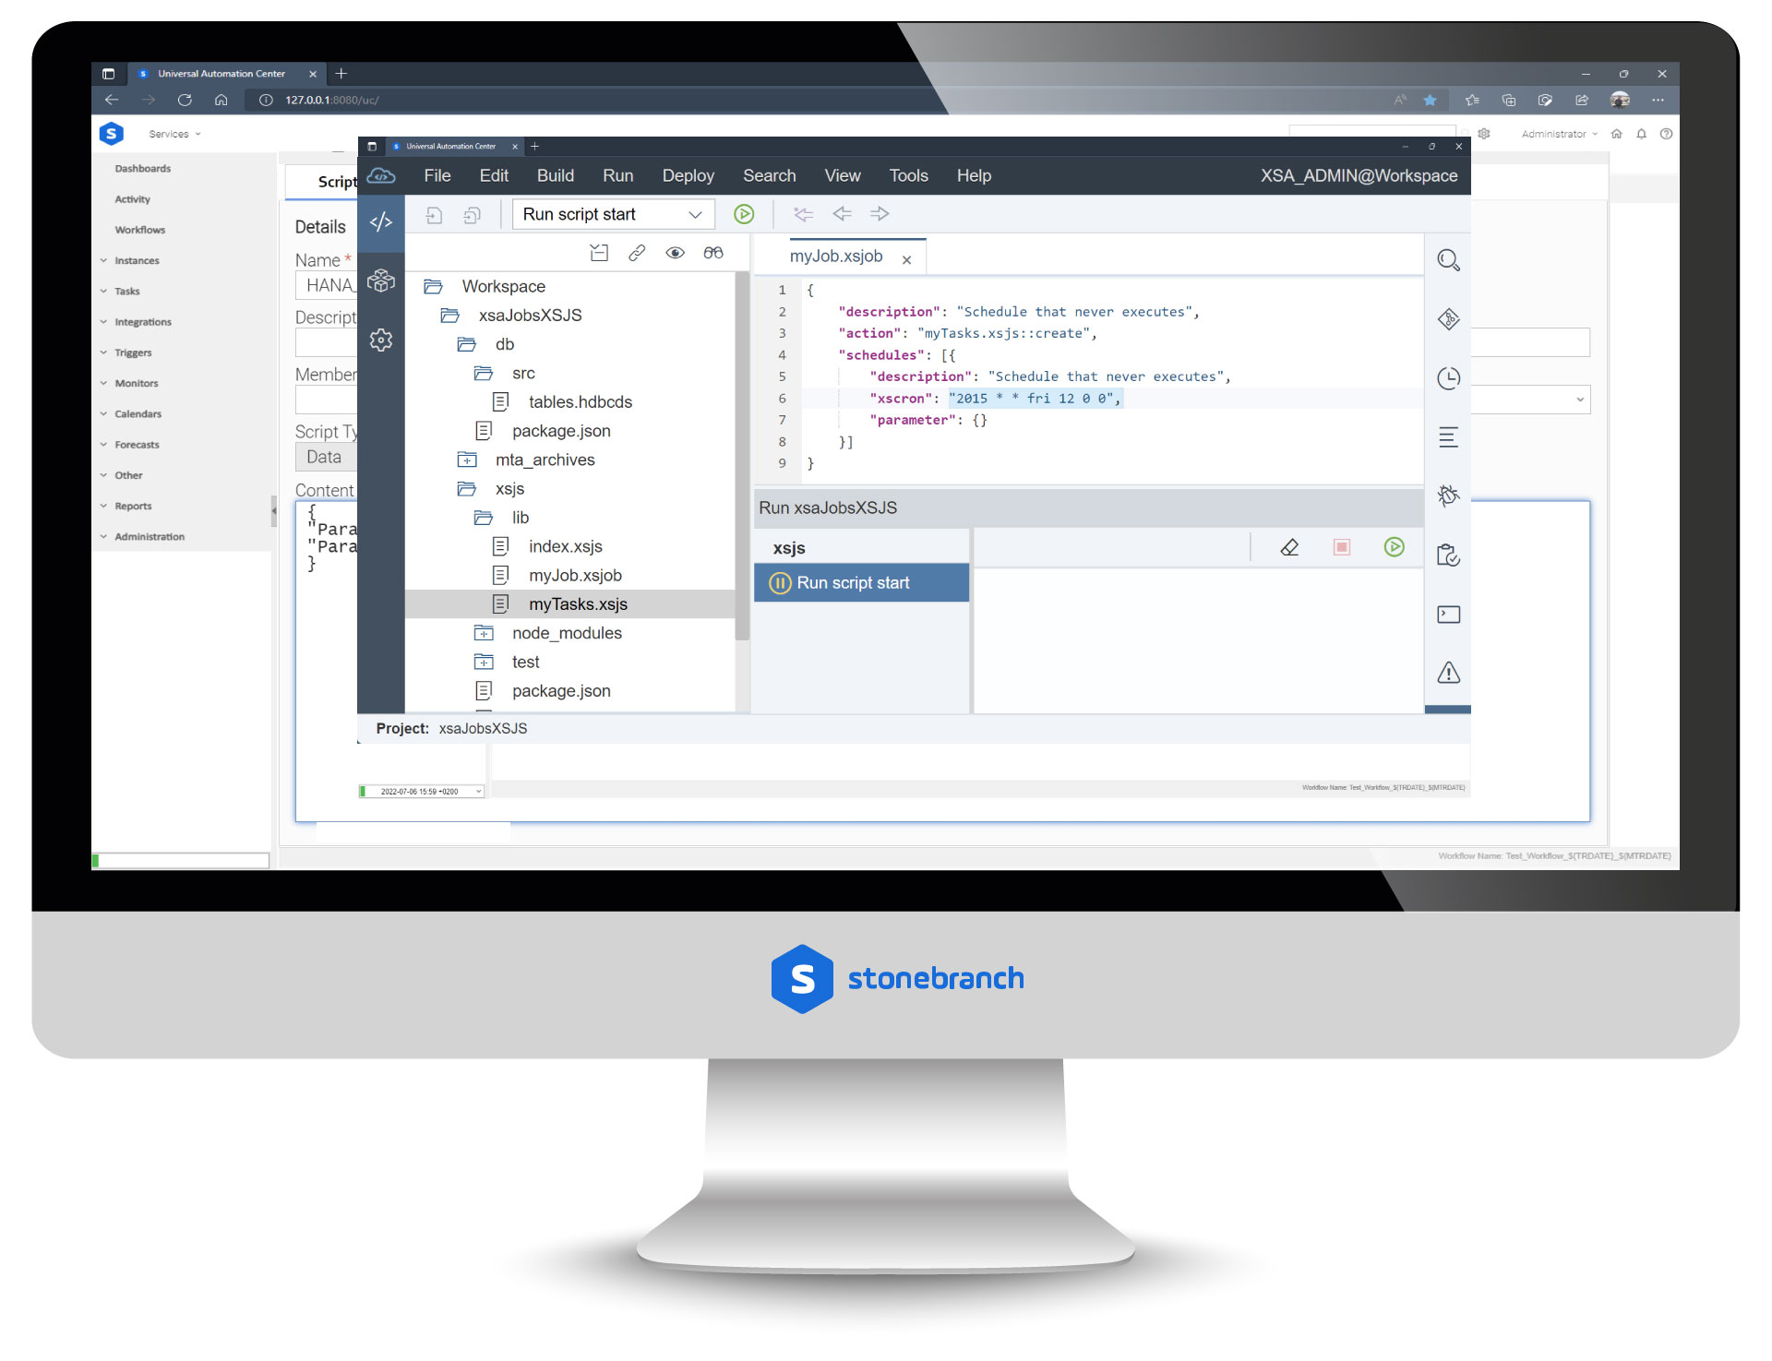Open the Deploy menu
Screen dimensions: 1772x1361
pos(688,175)
